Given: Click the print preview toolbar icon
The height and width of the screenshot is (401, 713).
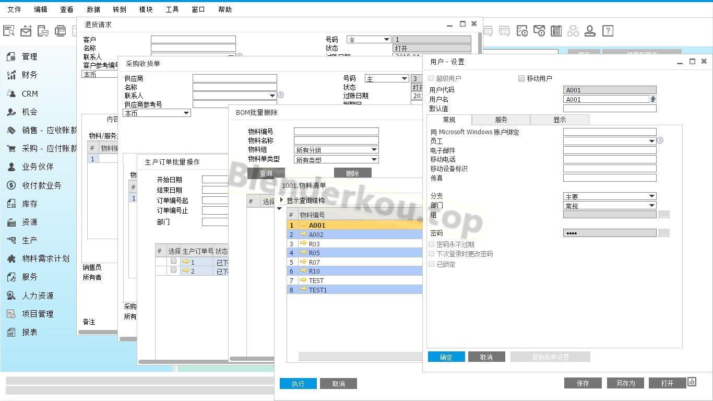Looking at the screenshot, I should [x=9, y=31].
